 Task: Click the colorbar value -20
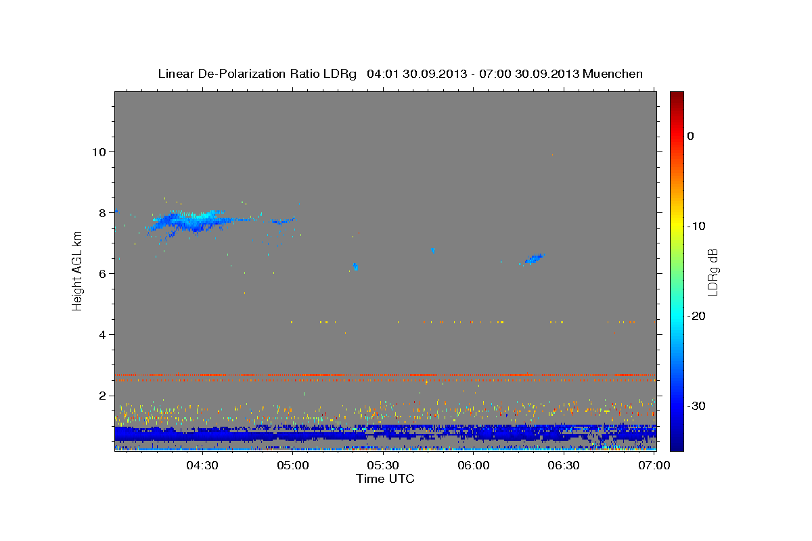tap(697, 316)
